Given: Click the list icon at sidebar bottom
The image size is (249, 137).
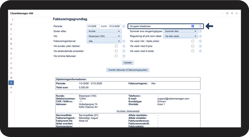Looking at the screenshot, I should 11,92.
